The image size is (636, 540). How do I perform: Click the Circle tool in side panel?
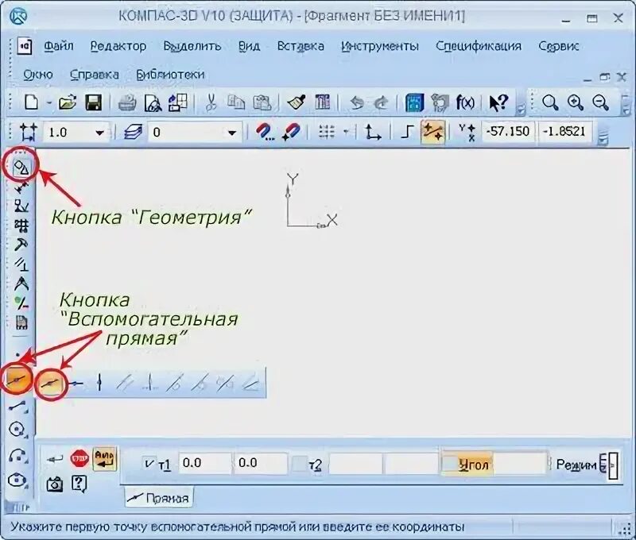(x=17, y=430)
